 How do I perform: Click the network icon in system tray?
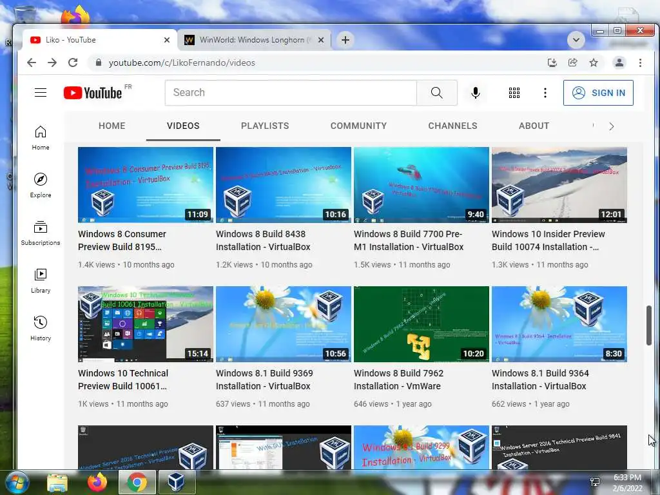[595, 482]
